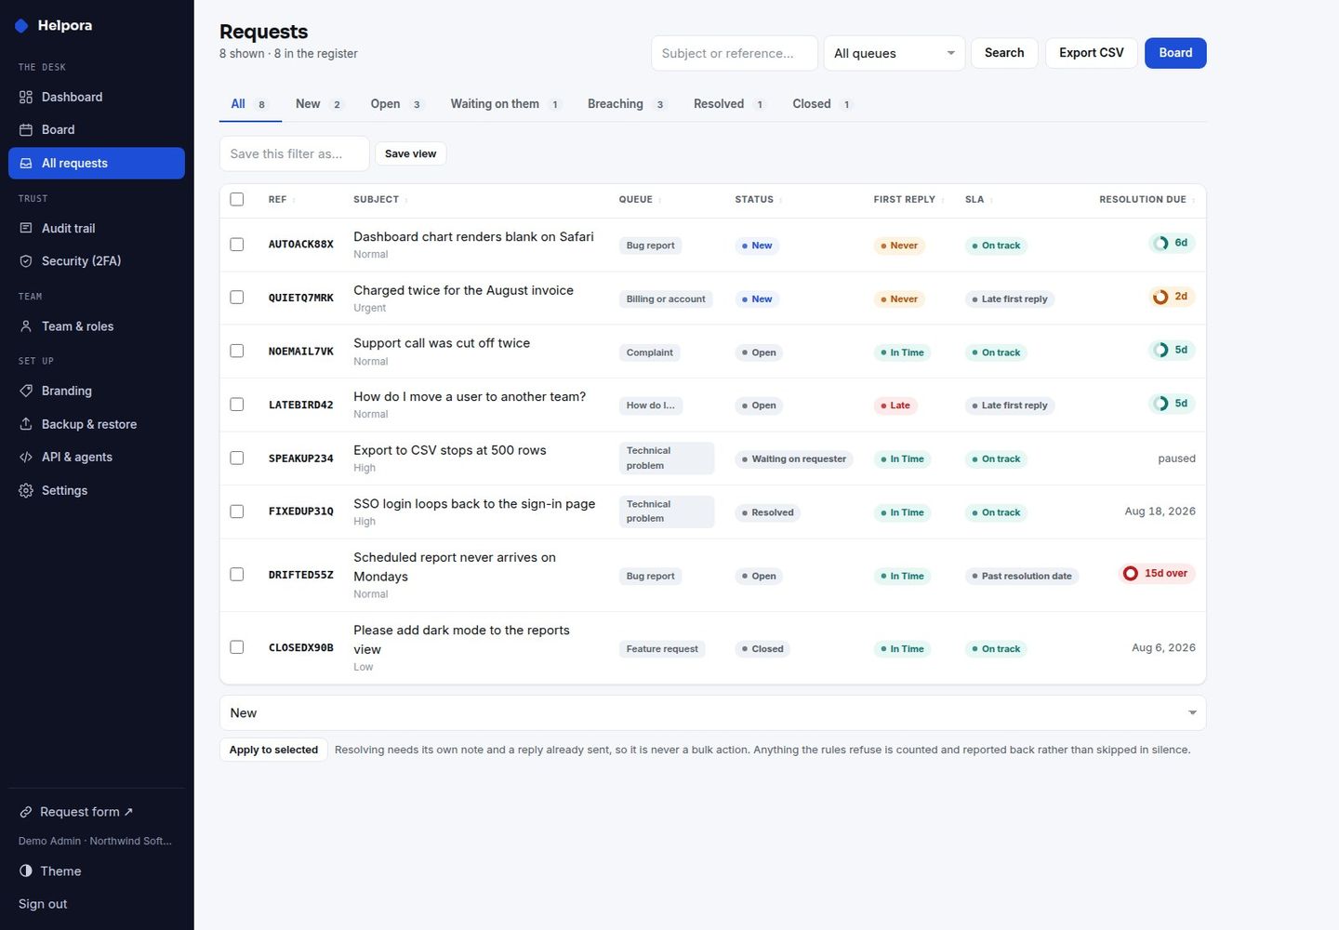Click the 6d resolution ring for AUTOACK88X
This screenshot has width=1339, height=930.
point(1160,244)
